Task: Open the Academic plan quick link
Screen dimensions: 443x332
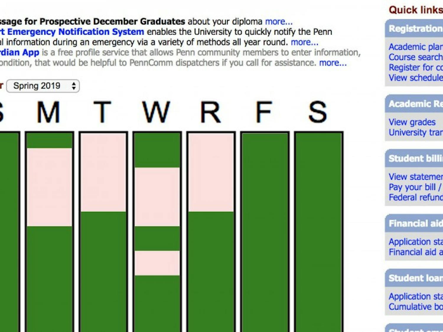Action: pos(415,47)
